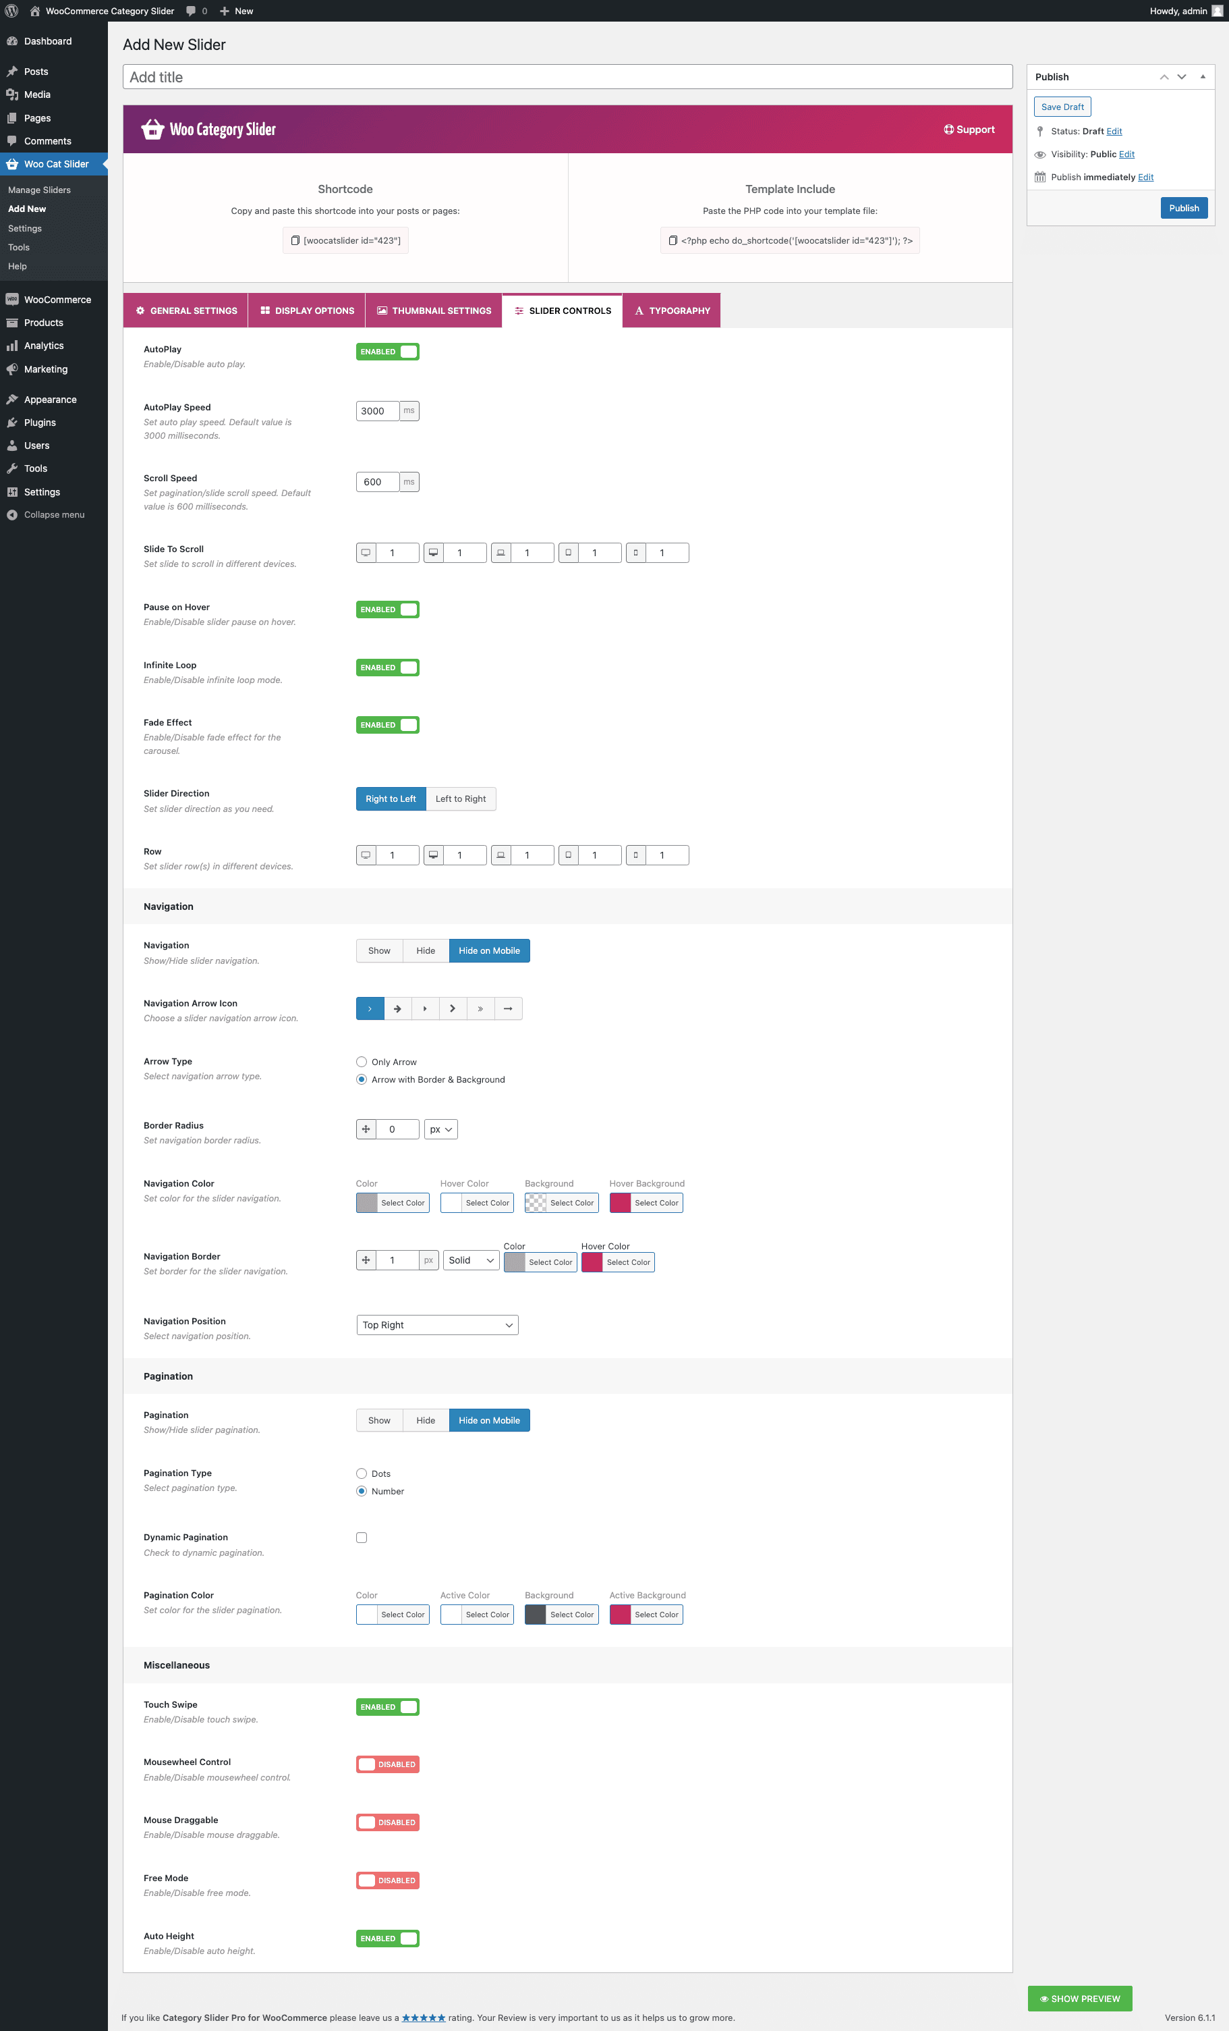This screenshot has height=2031, width=1229.
Task: Enable the Mousewheel Control toggle
Action: (387, 1764)
